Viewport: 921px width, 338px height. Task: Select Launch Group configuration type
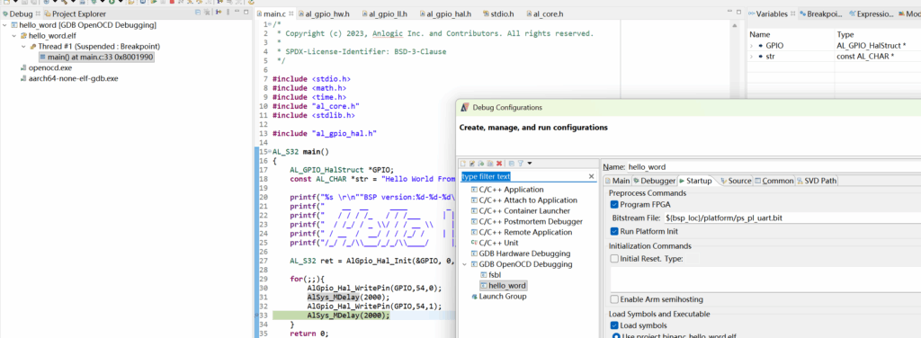pyautogui.click(x=498, y=297)
